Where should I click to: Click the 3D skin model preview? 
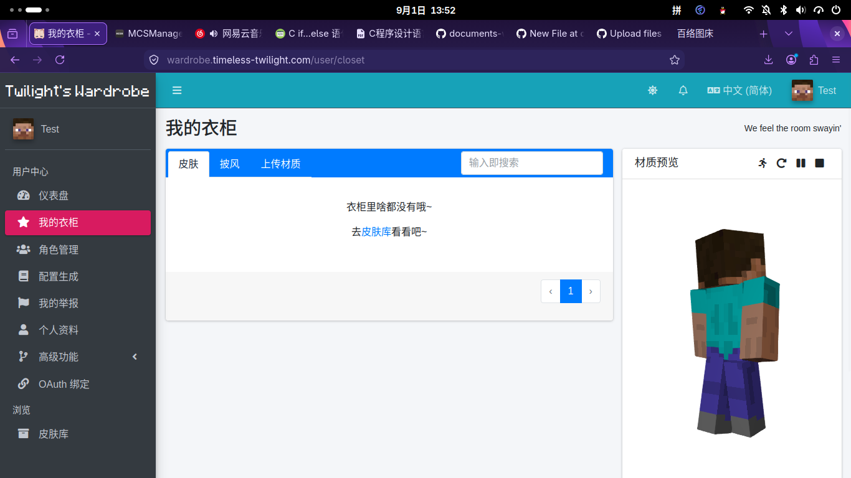point(735,333)
